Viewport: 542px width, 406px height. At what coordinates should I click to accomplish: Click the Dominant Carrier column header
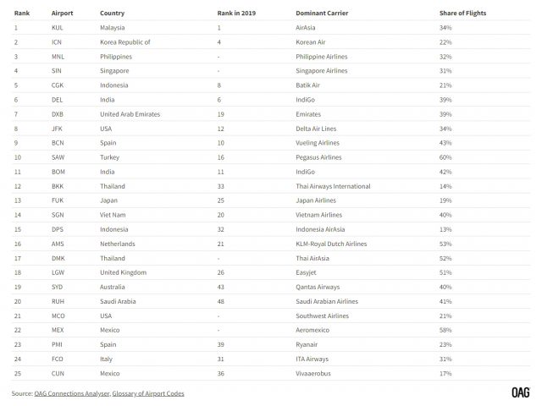click(324, 14)
